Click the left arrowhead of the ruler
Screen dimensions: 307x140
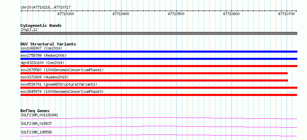tap(21, 11)
